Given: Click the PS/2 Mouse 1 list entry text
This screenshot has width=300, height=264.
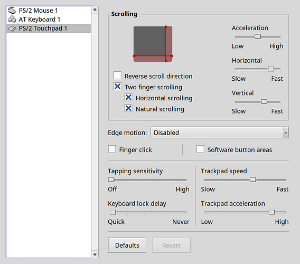Looking at the screenshot, I should click(38, 11).
